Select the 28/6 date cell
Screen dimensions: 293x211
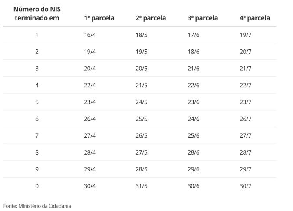[x=194, y=152]
